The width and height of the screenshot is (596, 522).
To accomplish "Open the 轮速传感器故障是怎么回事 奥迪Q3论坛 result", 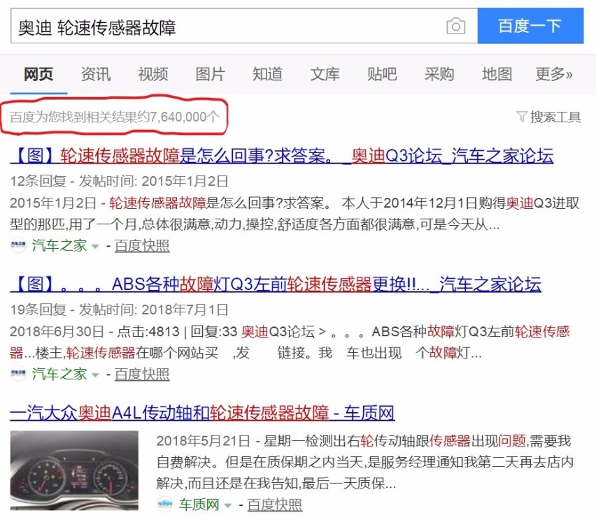I will [282, 156].
